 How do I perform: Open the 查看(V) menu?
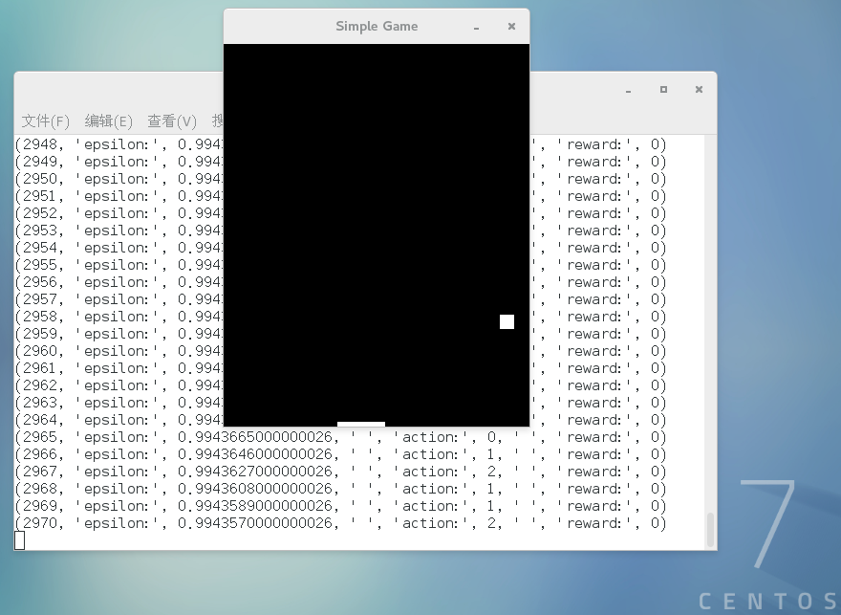[x=172, y=121]
